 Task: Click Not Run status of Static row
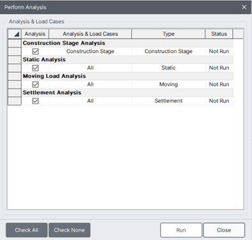pyautogui.click(x=219, y=68)
